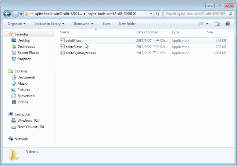
Task: Click the Videos filmstrip icon
Action: 14,102
